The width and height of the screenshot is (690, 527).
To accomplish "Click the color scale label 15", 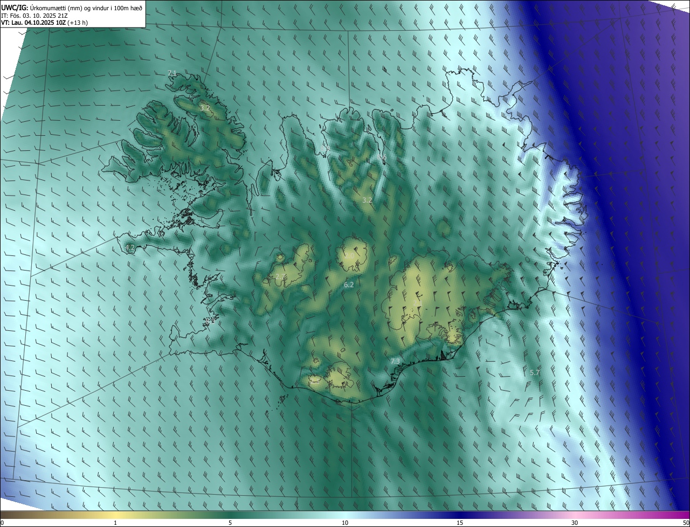I will coord(460,523).
